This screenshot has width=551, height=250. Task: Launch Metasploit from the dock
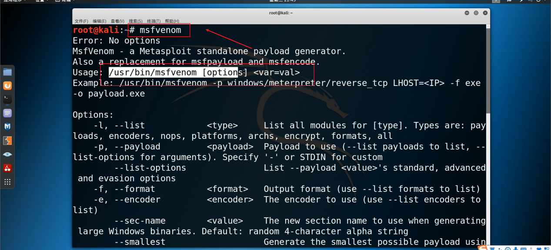coord(7,127)
